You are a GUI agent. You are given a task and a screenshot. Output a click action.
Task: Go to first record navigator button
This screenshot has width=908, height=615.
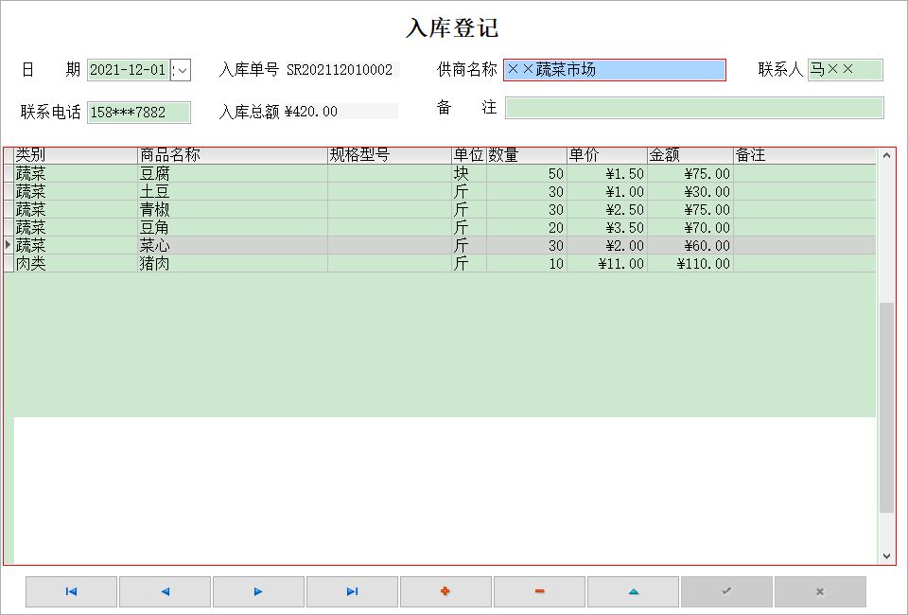pos(71,591)
